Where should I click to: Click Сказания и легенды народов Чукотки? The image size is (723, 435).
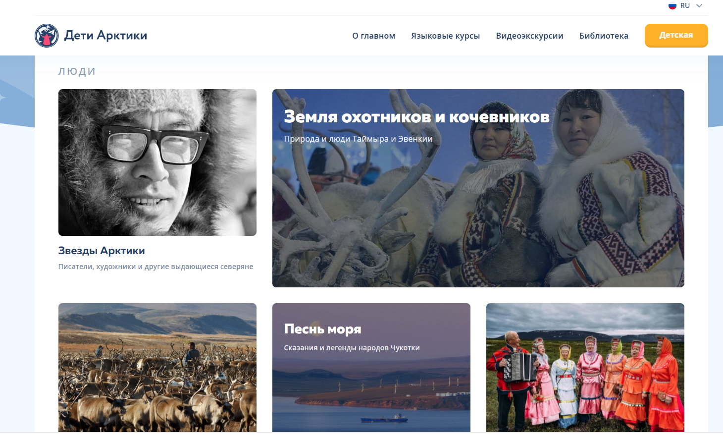(x=352, y=348)
